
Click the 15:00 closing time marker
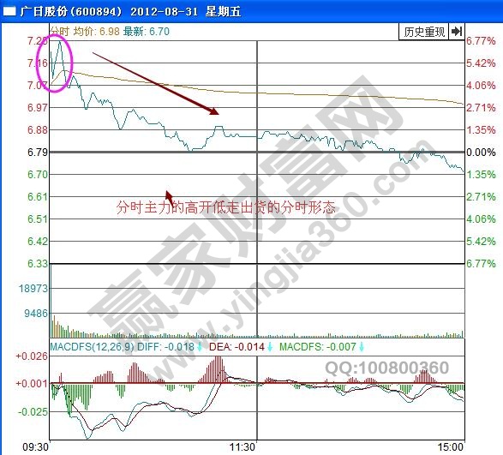tap(451, 447)
